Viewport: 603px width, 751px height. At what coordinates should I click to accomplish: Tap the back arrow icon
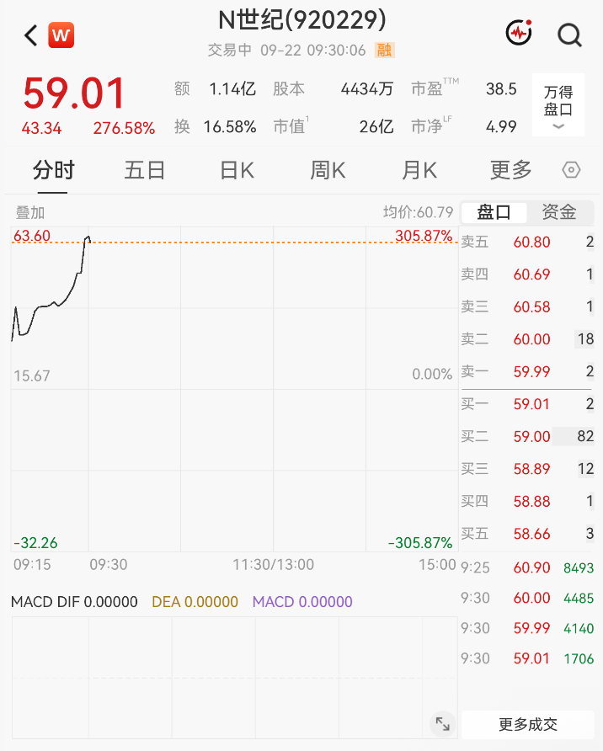(x=30, y=35)
